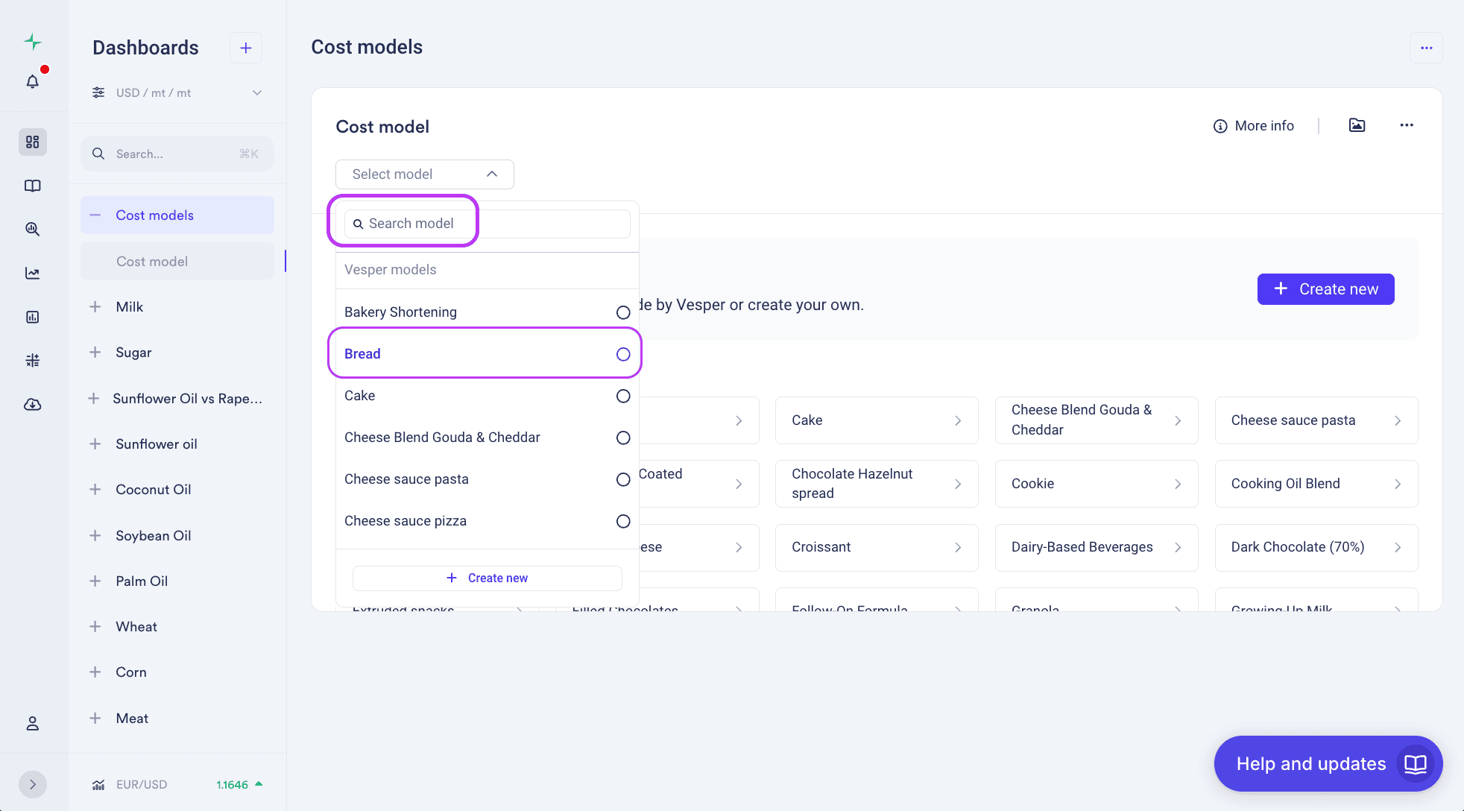Select the Cake radio option in dropdown
1464x811 pixels.
click(623, 396)
